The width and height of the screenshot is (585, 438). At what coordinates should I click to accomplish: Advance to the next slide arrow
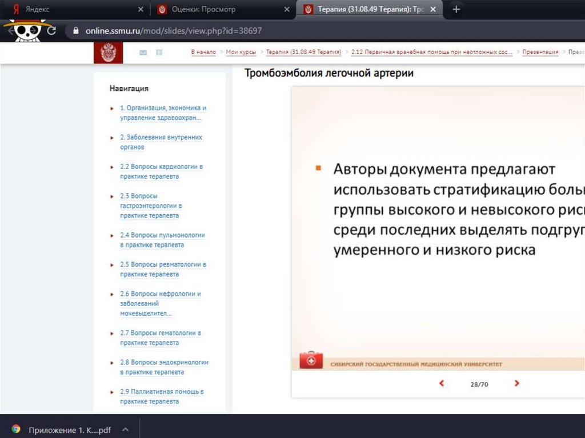click(x=516, y=384)
